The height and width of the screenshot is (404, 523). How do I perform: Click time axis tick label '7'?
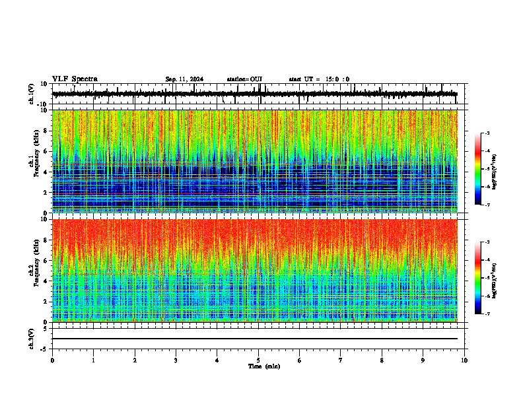[341, 360]
